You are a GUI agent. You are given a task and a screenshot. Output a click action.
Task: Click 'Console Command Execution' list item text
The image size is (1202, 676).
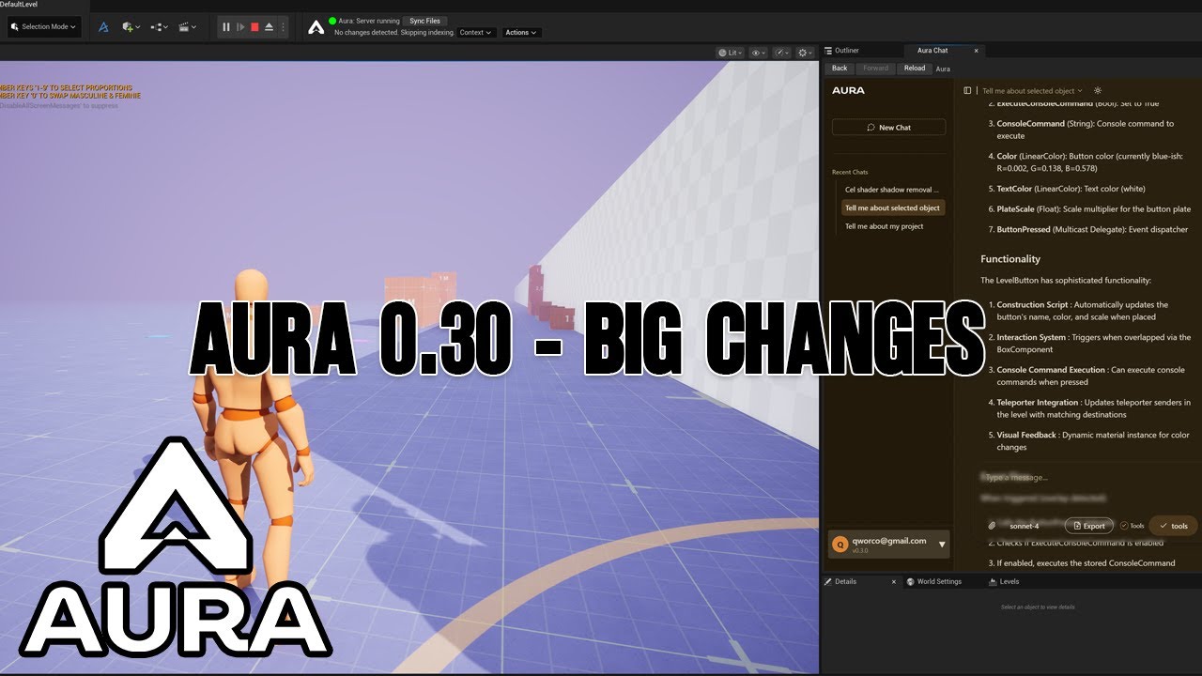pos(1050,370)
